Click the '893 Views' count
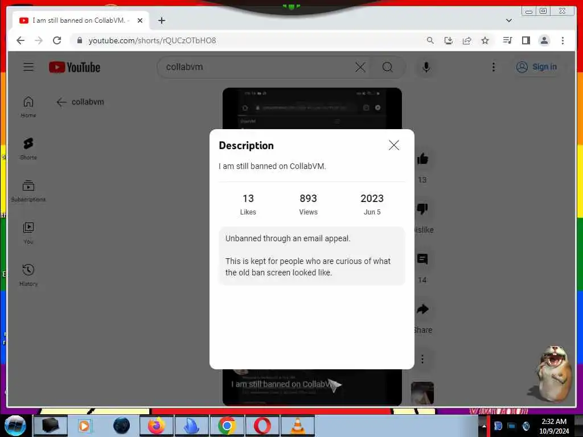Image resolution: width=583 pixels, height=437 pixels. pos(308,204)
